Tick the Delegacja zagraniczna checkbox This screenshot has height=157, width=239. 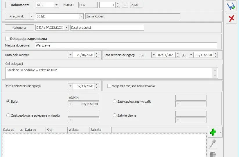click(x=7, y=39)
